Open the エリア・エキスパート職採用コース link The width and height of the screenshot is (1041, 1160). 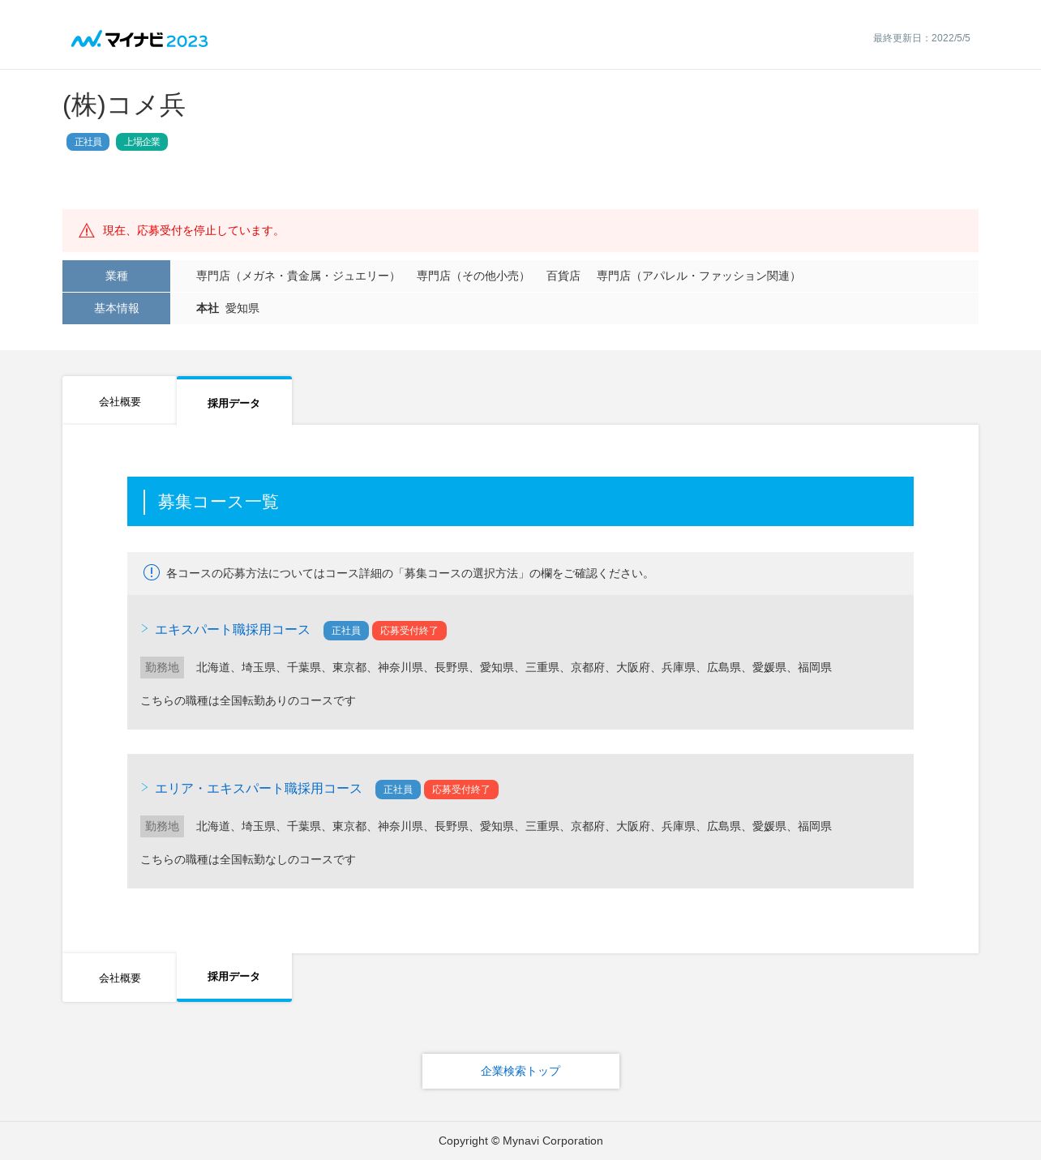(x=259, y=789)
